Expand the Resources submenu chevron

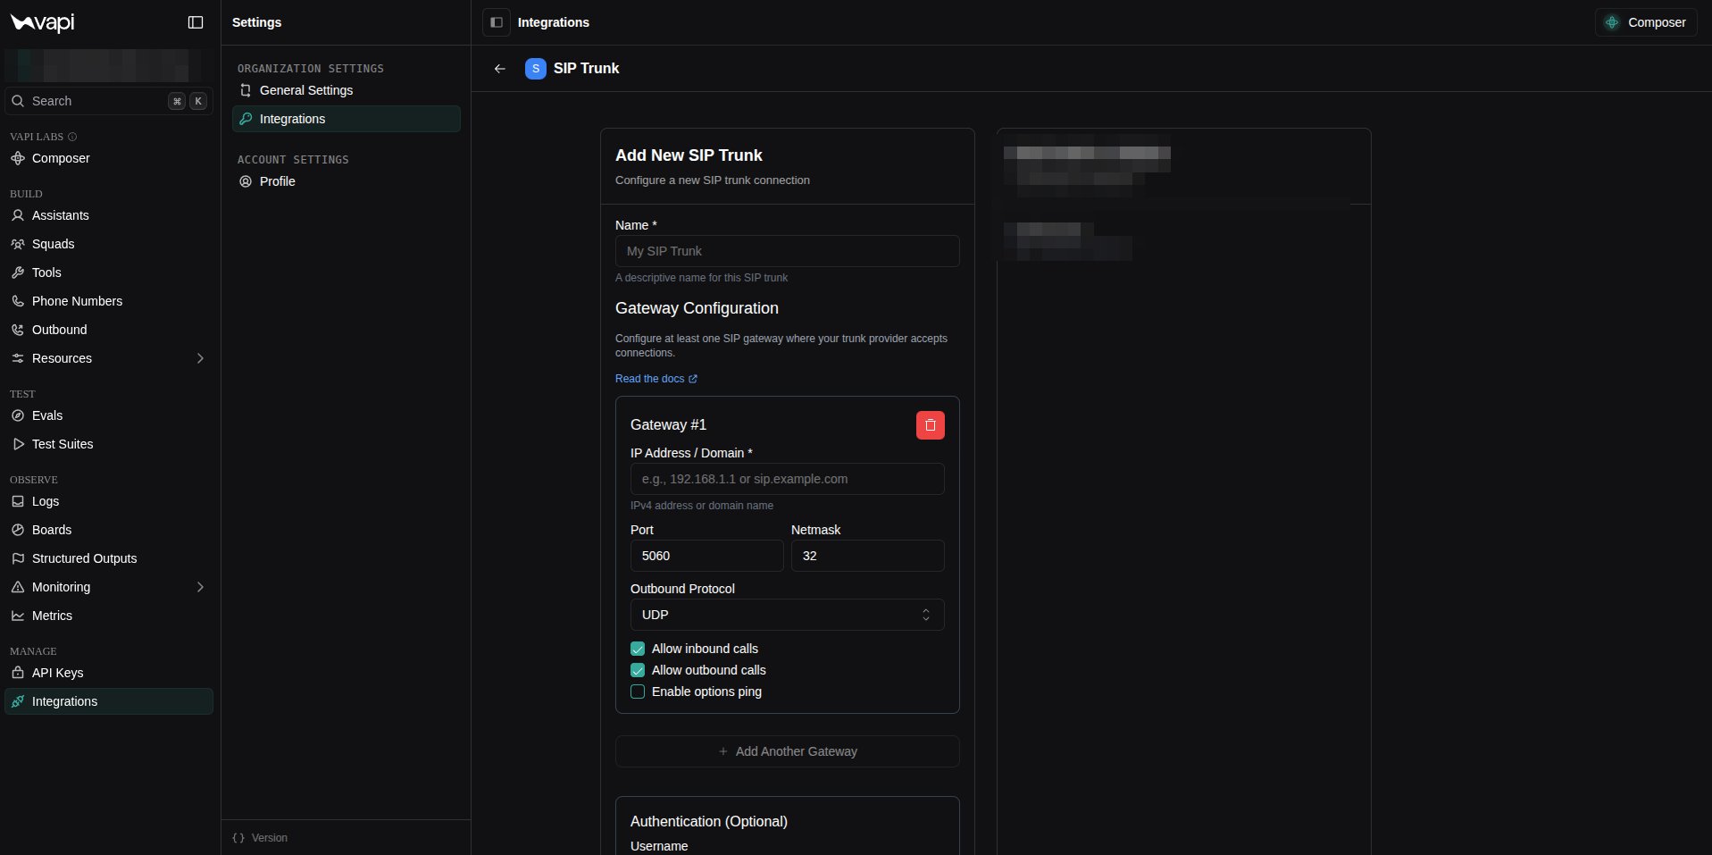click(200, 358)
